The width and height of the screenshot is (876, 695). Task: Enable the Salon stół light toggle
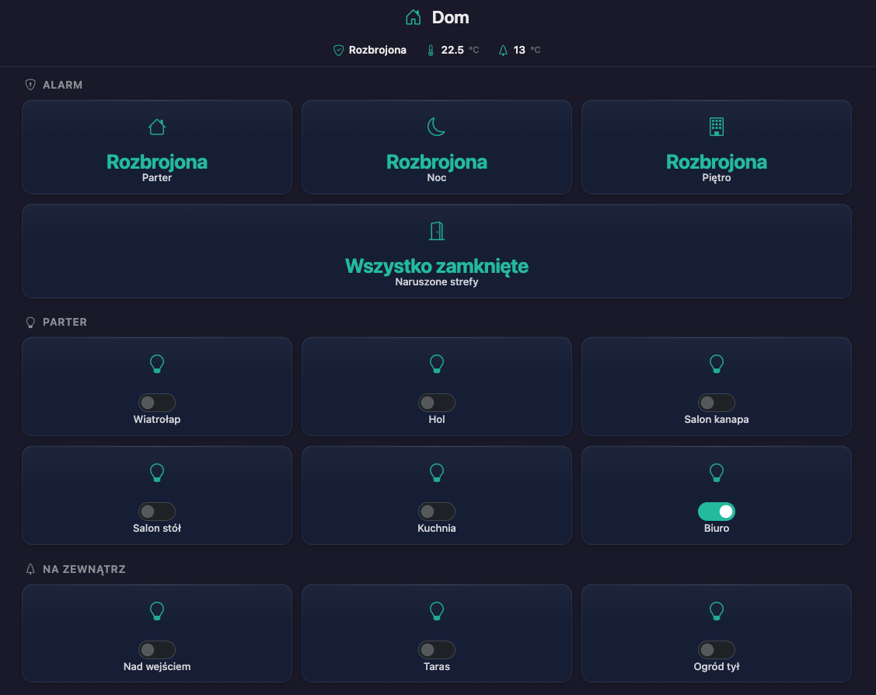157,512
